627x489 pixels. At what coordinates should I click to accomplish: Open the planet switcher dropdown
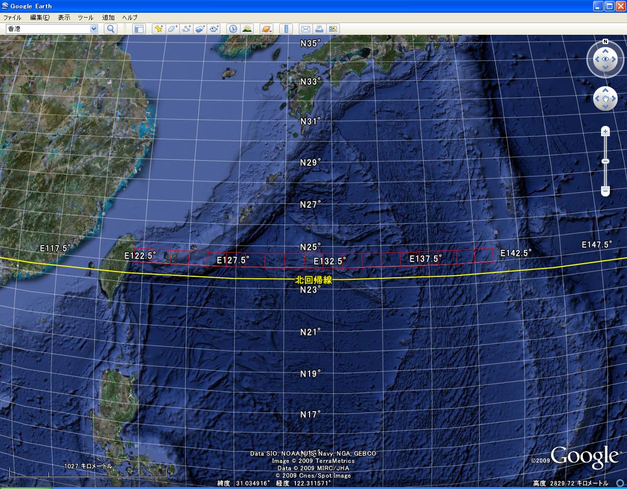pyautogui.click(x=266, y=29)
